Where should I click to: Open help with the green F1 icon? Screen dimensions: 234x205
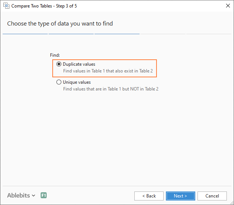pyautogui.click(x=44, y=196)
